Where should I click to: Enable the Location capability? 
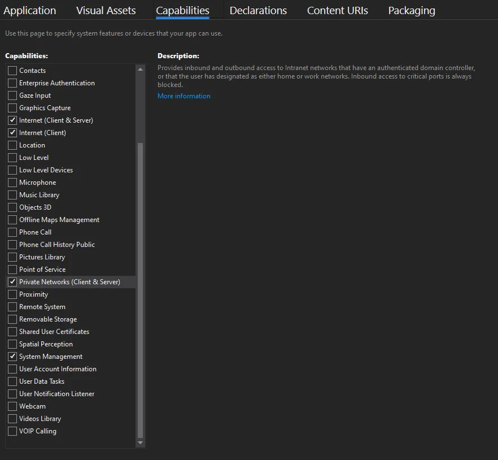(x=12, y=145)
